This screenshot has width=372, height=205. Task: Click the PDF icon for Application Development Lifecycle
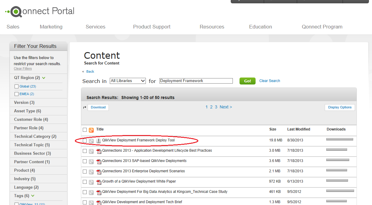(x=99, y=151)
